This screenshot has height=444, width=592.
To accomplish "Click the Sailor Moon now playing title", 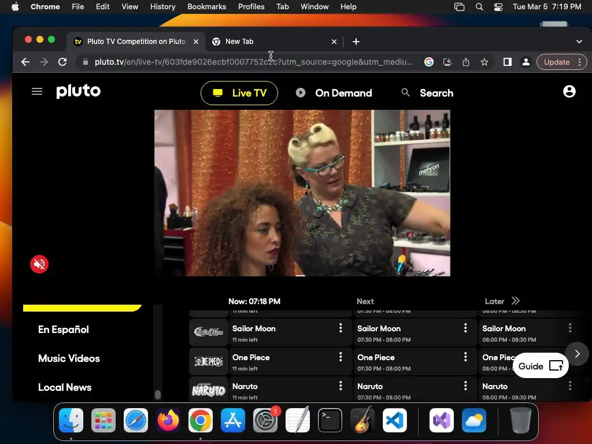I will (x=254, y=328).
